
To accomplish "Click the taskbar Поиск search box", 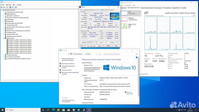I will click(23, 110).
